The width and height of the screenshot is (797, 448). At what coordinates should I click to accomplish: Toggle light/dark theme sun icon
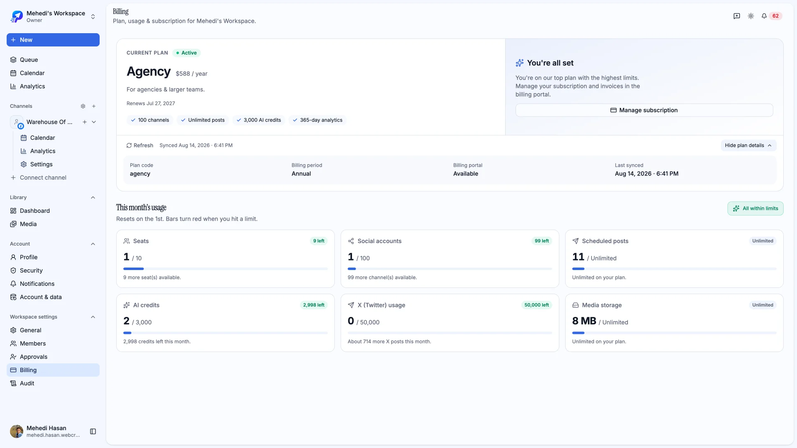[x=751, y=16]
